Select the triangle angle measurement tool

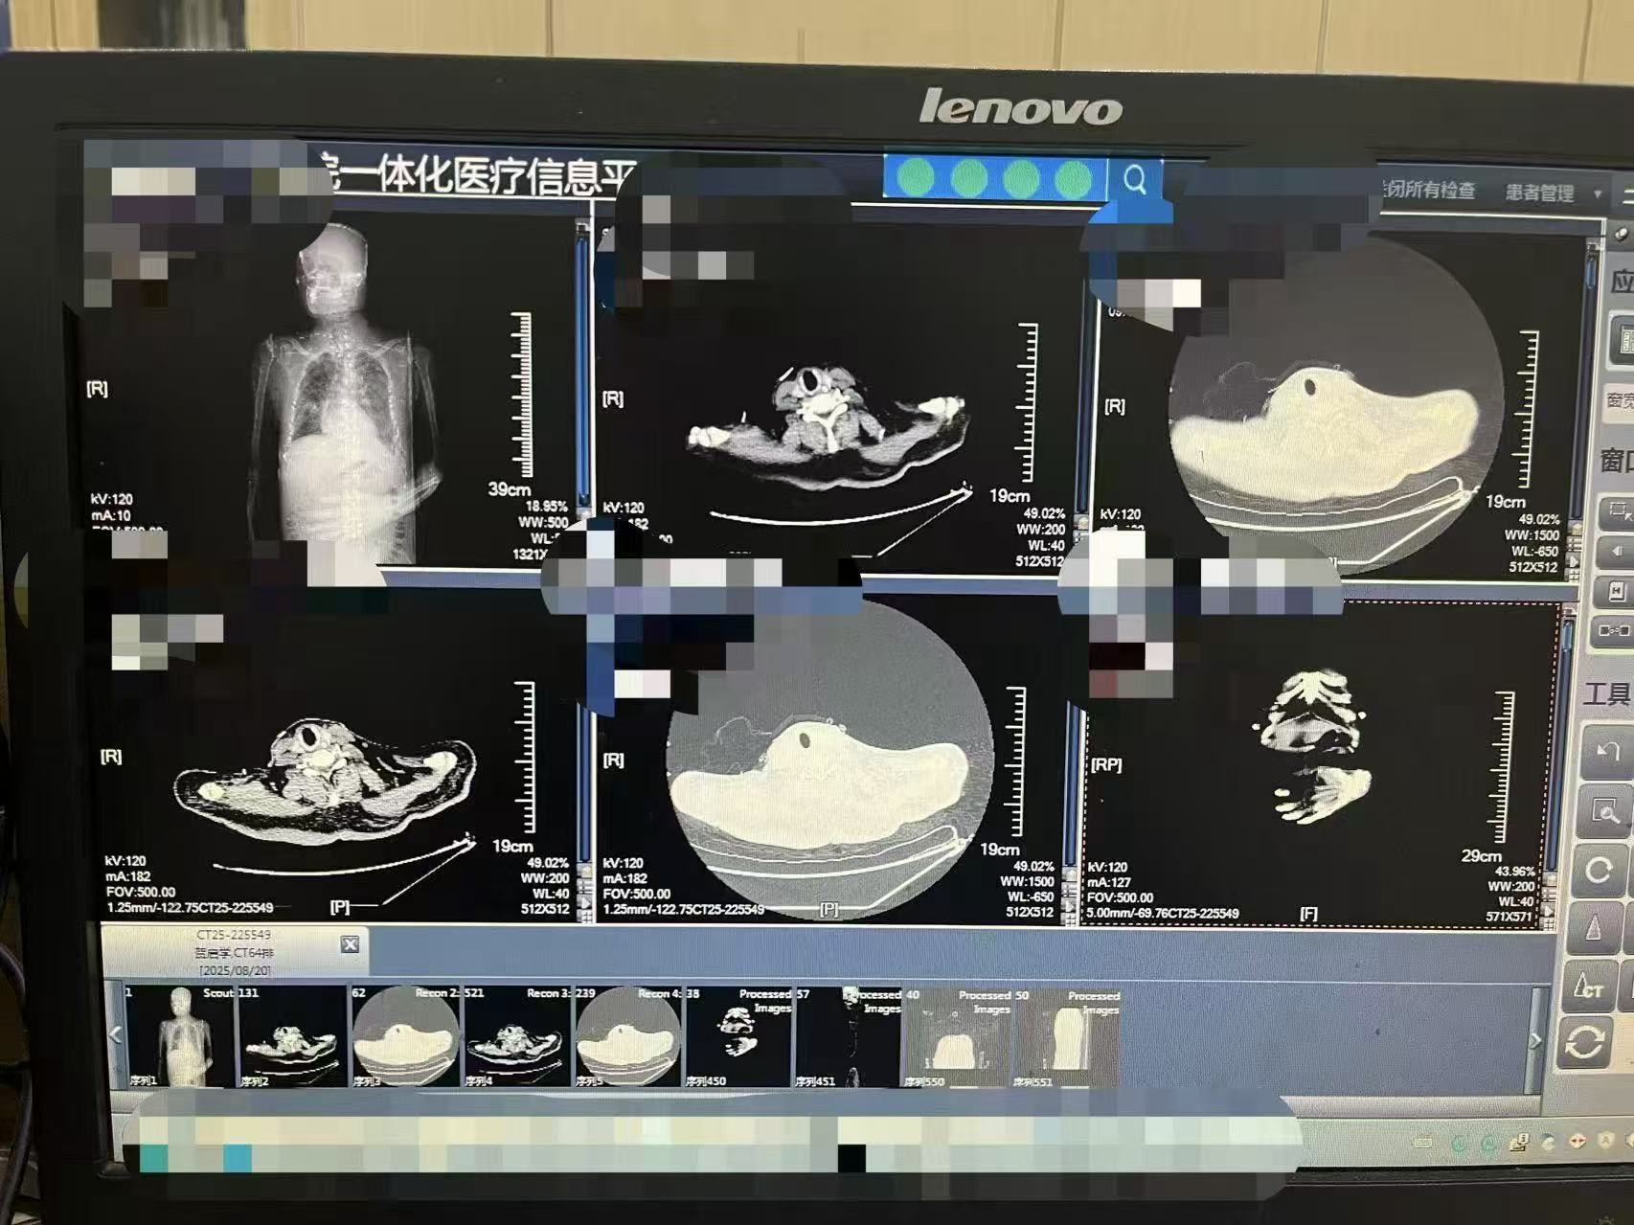(1595, 927)
